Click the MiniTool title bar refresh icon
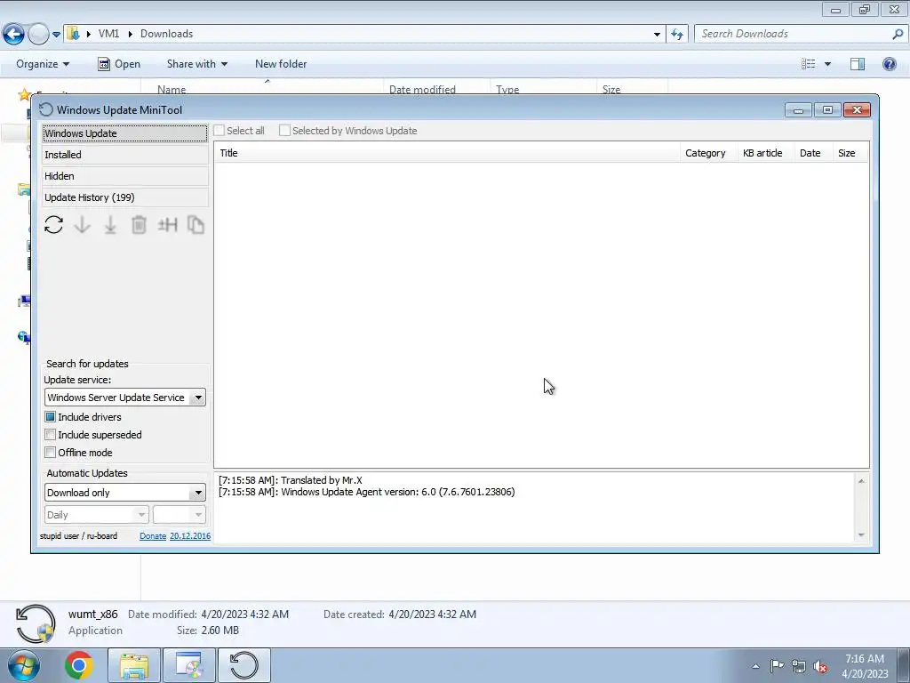This screenshot has height=683, width=910. 46,109
